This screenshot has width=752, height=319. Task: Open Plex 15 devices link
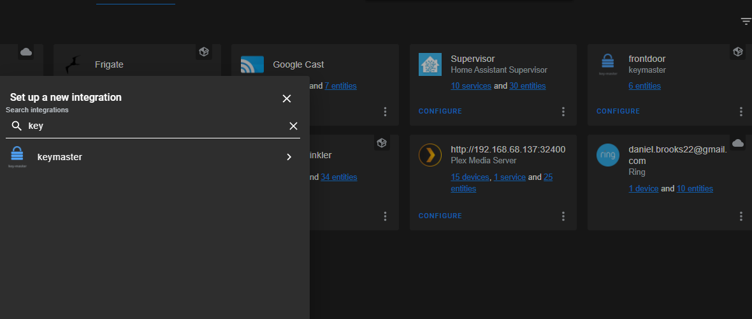[470, 177]
